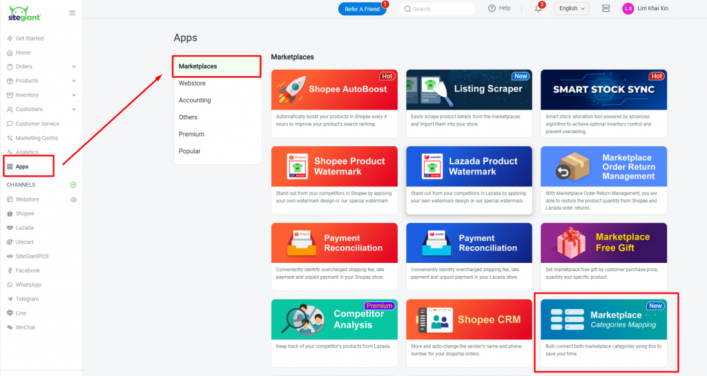Image resolution: width=707 pixels, height=376 pixels.
Task: Expand the Customers menu chevron
Action: tap(74, 110)
